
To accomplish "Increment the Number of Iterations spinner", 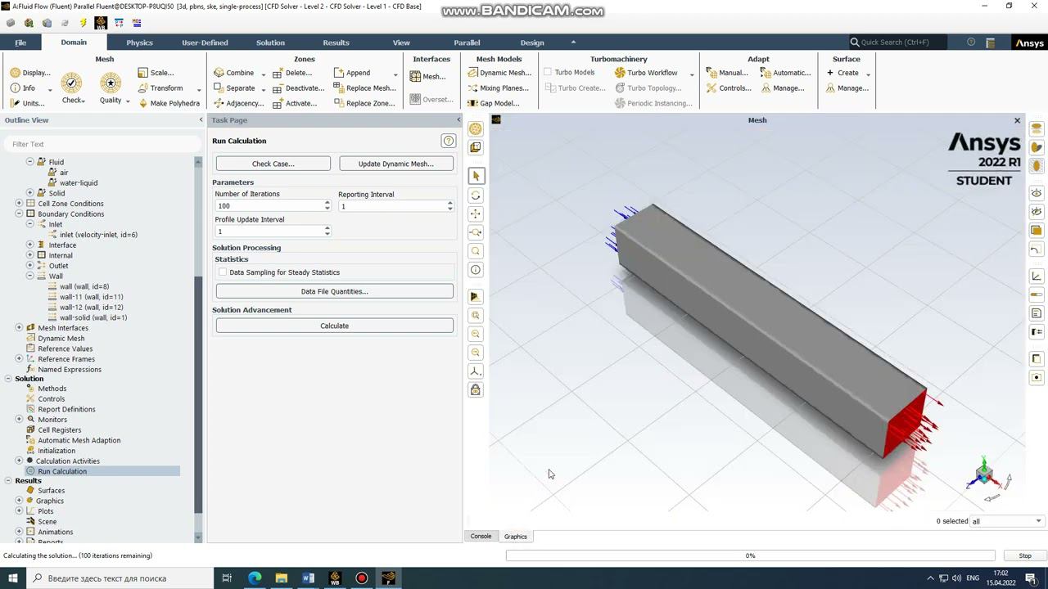I will click(x=327, y=204).
